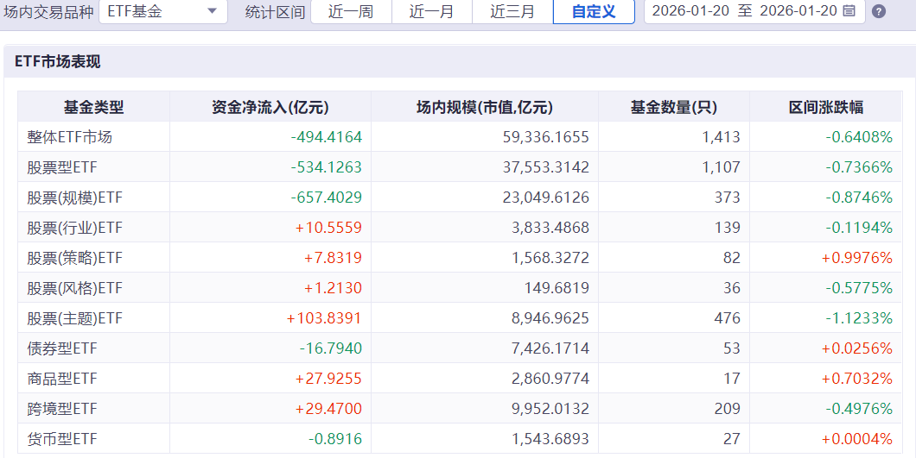Screen dimensions: 916x458
Task: Select the 债券型ETF row label
Action: 62,349
